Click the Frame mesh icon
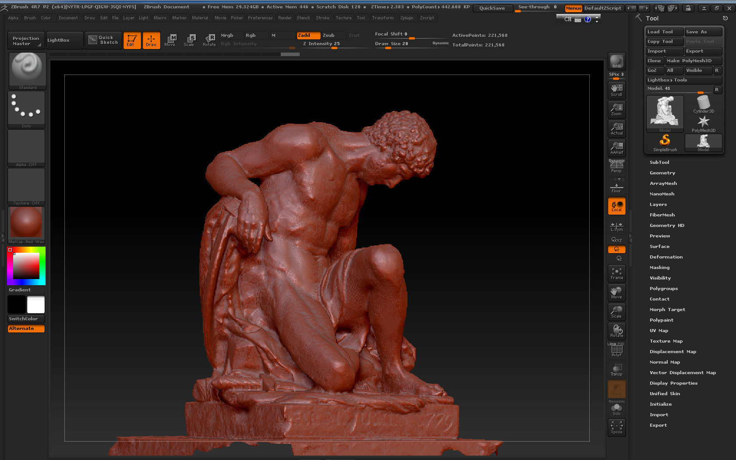736x460 pixels. [616, 274]
